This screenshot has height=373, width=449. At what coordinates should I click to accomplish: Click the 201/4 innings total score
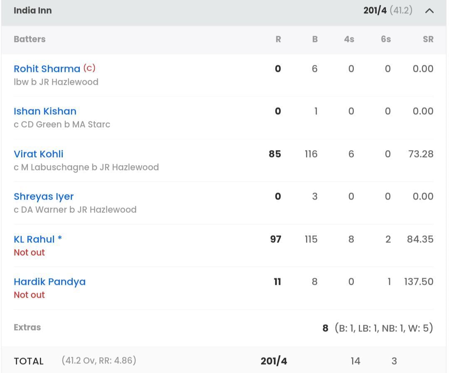pos(375,11)
